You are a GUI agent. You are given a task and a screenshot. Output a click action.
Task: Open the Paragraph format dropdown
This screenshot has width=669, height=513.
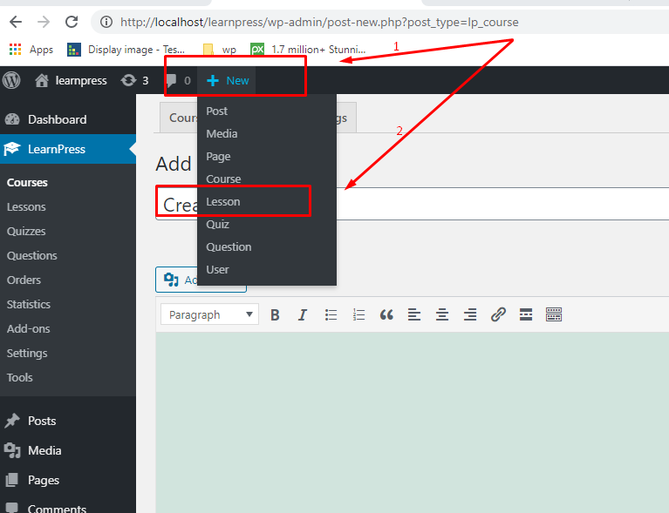(209, 314)
